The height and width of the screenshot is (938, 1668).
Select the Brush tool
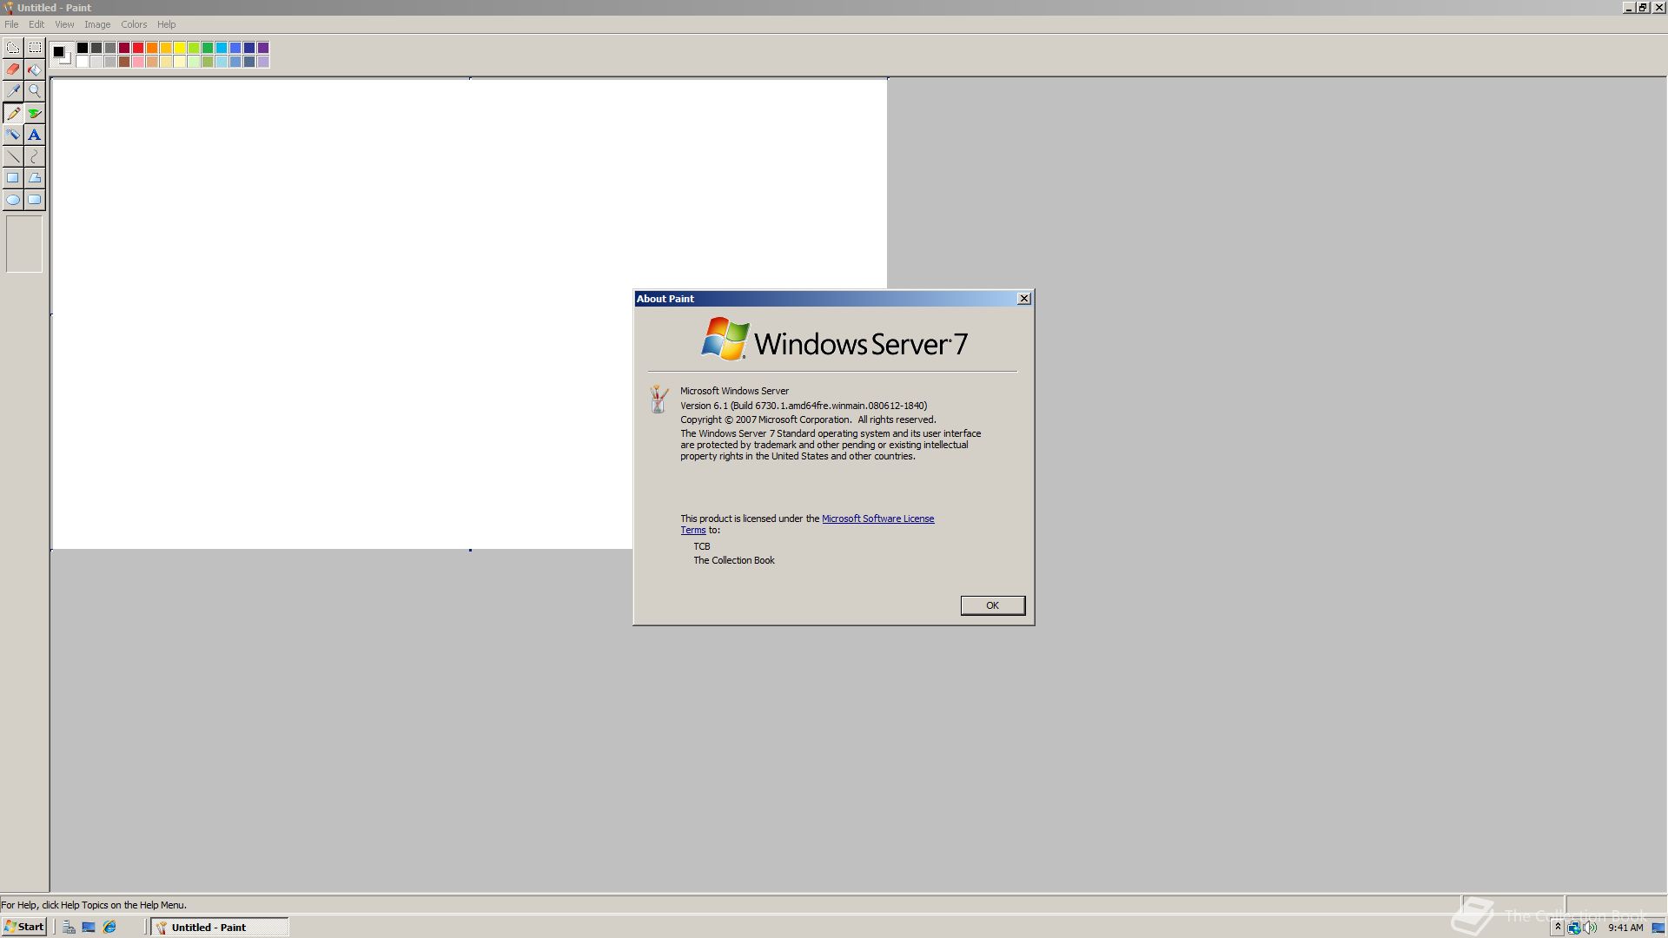point(35,113)
